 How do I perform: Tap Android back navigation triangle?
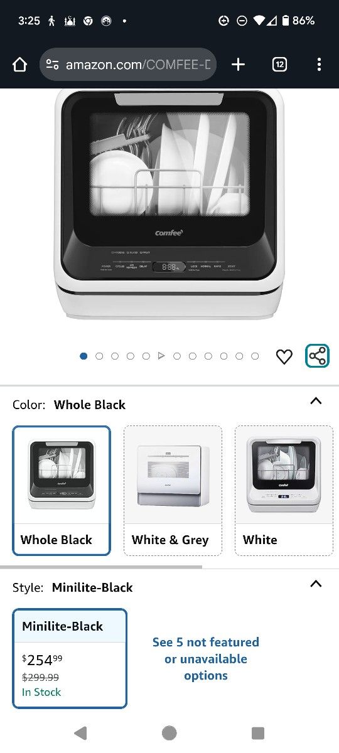pos(80,733)
